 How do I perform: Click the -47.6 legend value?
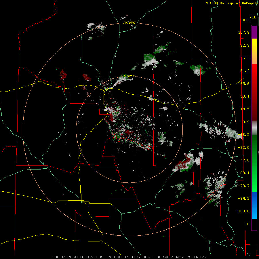point(244,160)
